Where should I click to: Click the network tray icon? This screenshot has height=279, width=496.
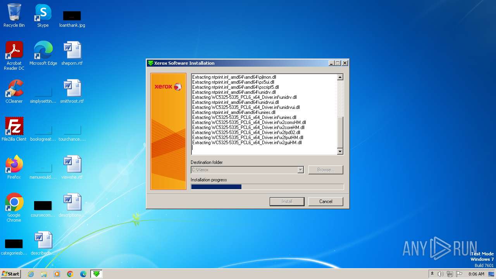coord(450,274)
